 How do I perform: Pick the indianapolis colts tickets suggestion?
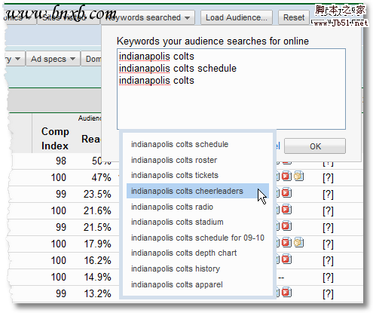[197, 175]
